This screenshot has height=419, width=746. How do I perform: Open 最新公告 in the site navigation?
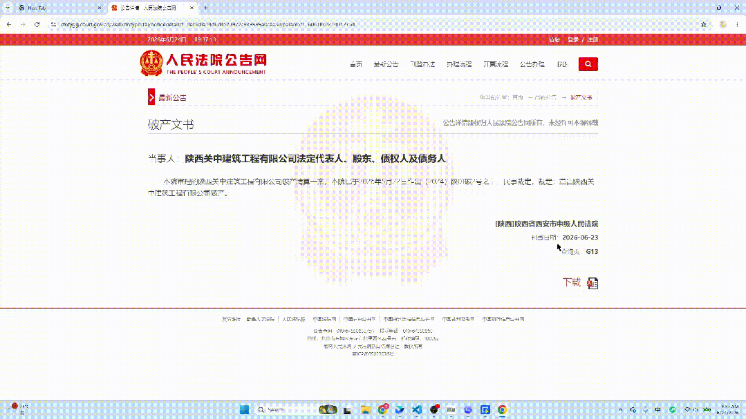[386, 64]
